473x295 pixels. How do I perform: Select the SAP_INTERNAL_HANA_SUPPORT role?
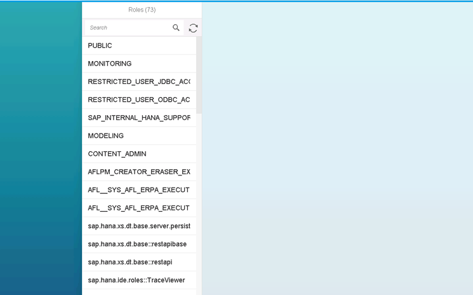pyautogui.click(x=138, y=118)
